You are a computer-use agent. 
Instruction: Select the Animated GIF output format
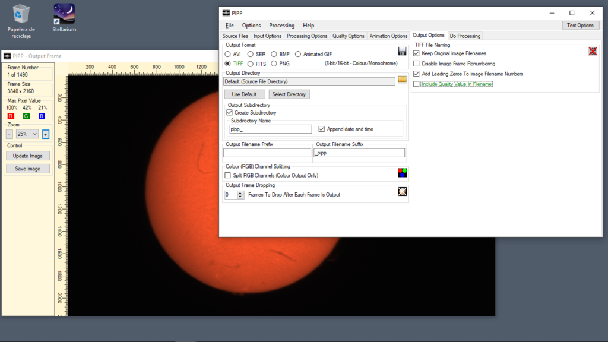point(298,54)
